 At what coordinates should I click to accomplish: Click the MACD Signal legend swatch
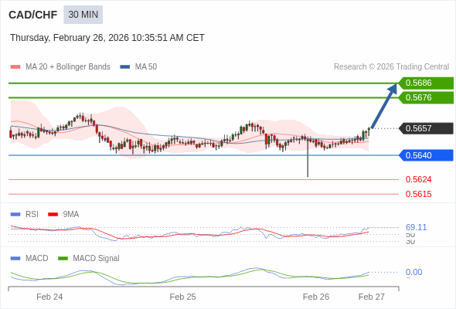pyautogui.click(x=63, y=259)
